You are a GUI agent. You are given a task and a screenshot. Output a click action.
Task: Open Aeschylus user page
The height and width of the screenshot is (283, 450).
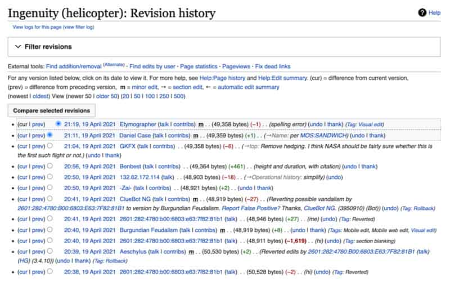pyautogui.click(x=133, y=251)
